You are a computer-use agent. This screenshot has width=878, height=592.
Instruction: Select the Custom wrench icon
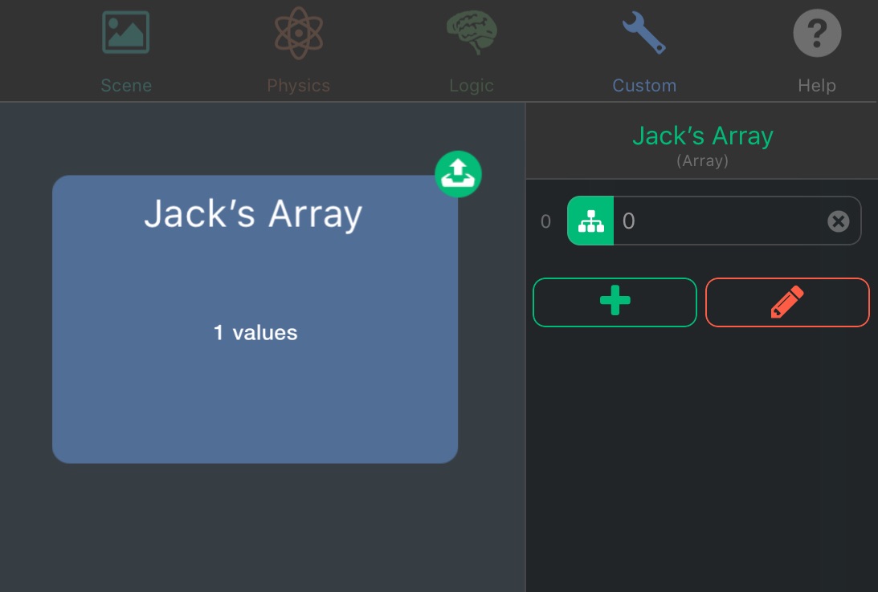[x=644, y=33]
